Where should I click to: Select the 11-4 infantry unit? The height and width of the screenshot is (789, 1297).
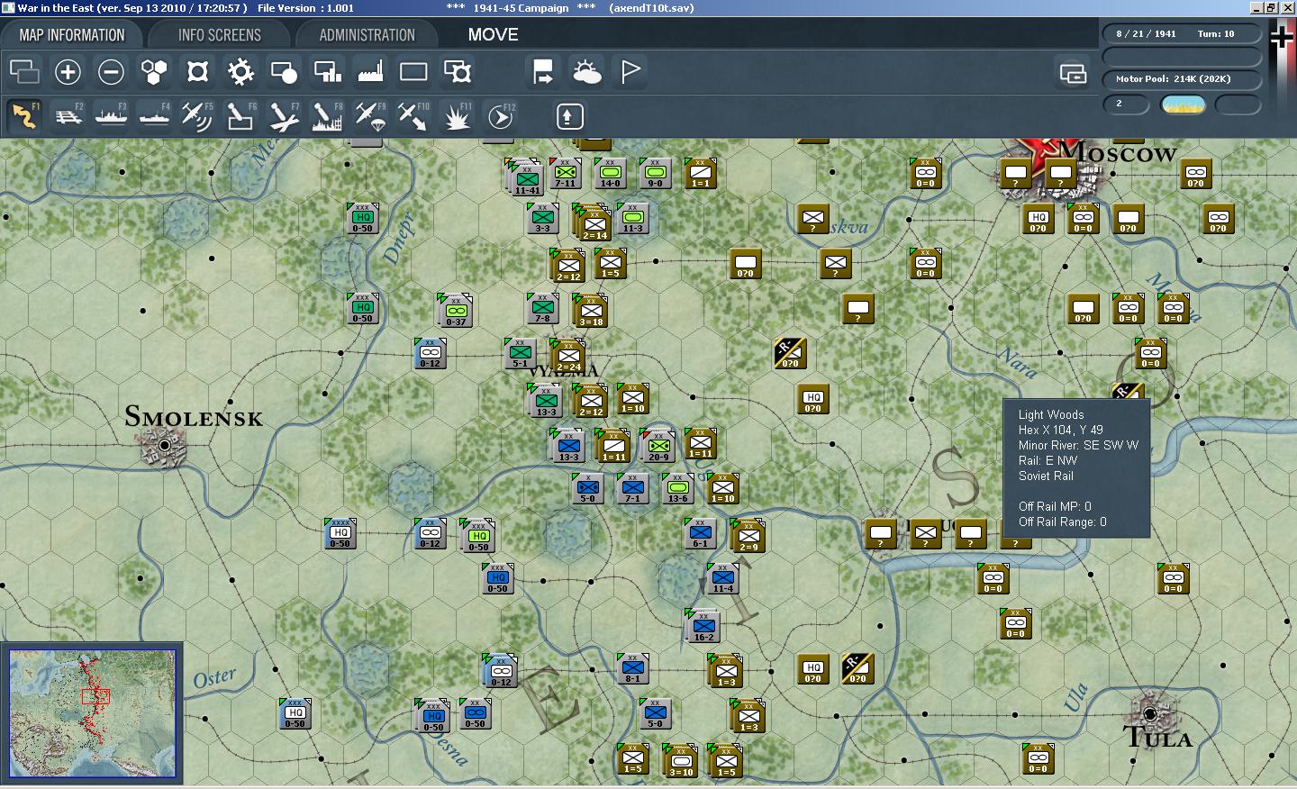723,578
